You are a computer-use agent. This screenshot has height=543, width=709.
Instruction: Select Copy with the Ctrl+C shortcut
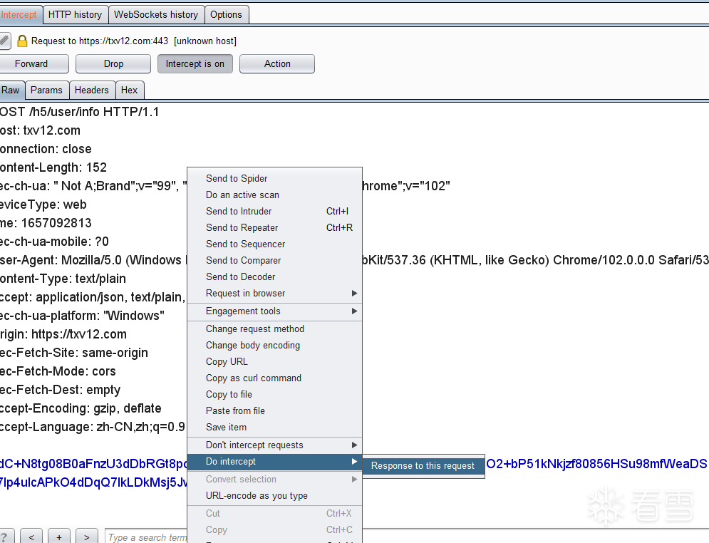pos(274,530)
